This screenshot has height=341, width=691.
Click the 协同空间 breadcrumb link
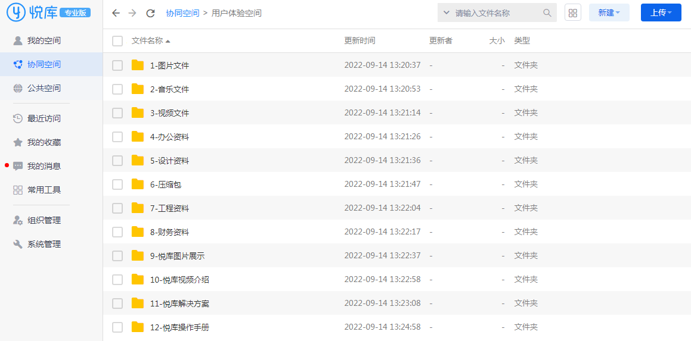pyautogui.click(x=182, y=13)
